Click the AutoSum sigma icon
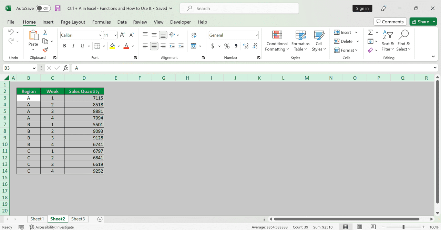The image size is (441, 230). 370,32
